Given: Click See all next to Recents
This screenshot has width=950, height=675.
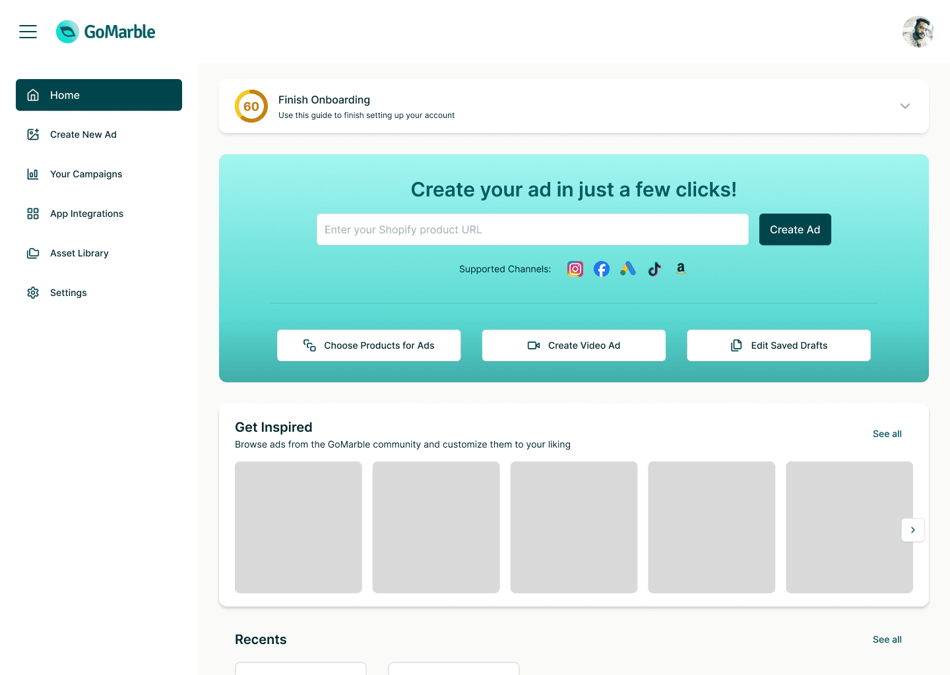Looking at the screenshot, I should (x=887, y=639).
